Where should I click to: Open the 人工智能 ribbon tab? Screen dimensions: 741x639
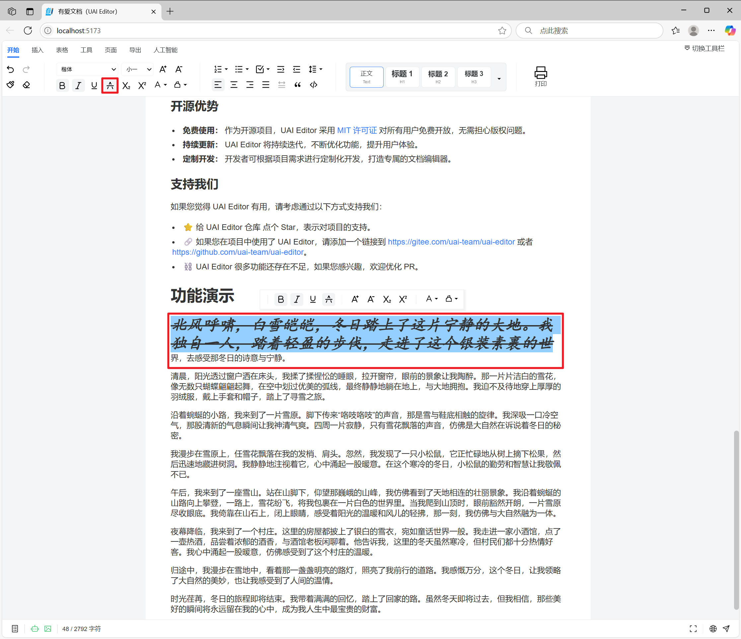[166, 50]
